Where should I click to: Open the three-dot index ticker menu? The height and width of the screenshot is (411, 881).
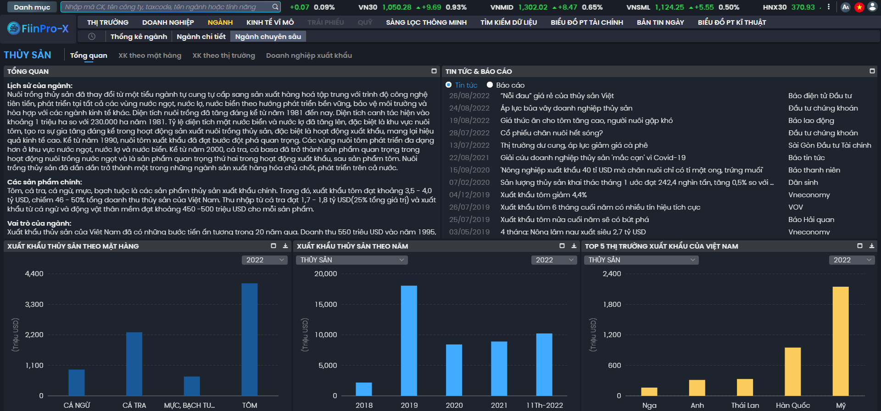[x=829, y=7]
